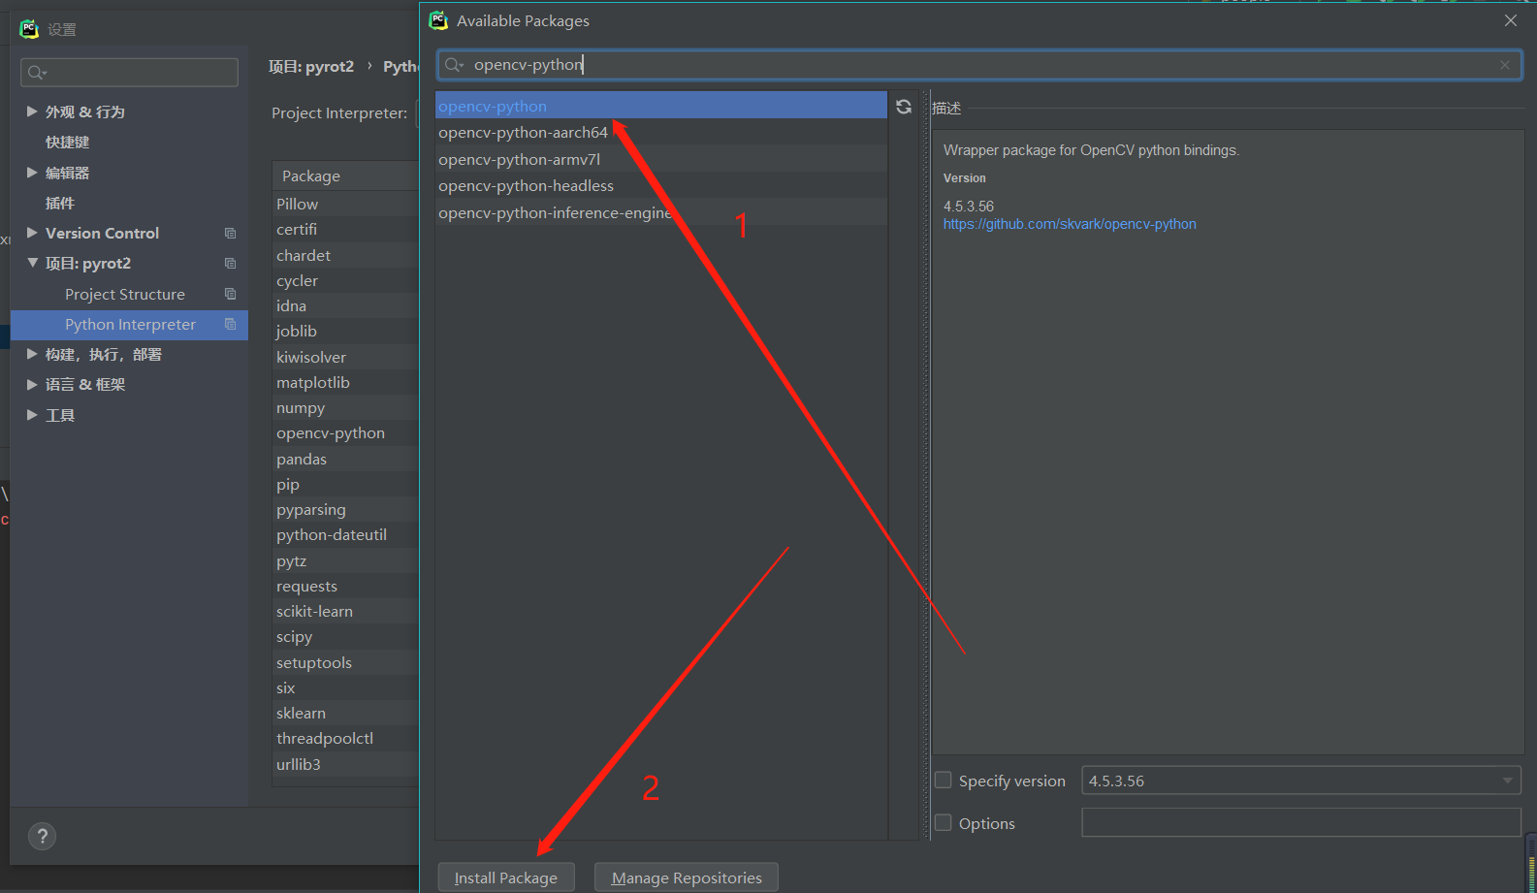Expand the 语言 & 框架 section
The image size is (1537, 893).
(x=32, y=384)
